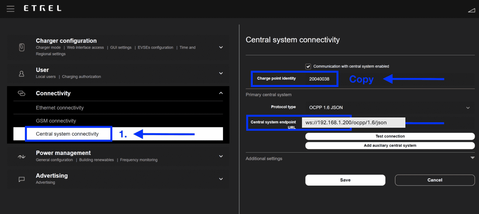The height and width of the screenshot is (214, 479).
Task: Save the central system settings
Action: [x=345, y=180]
